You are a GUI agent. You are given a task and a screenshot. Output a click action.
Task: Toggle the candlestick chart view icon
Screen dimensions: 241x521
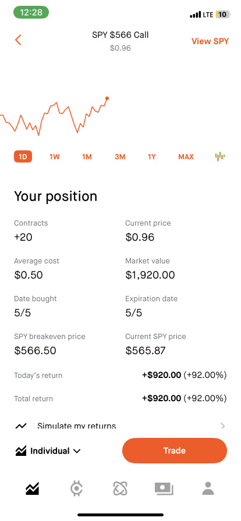219,156
